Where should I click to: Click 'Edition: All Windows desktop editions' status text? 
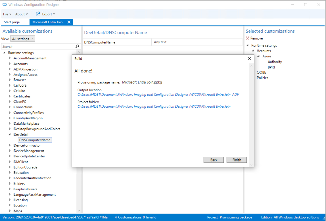coord(290,217)
